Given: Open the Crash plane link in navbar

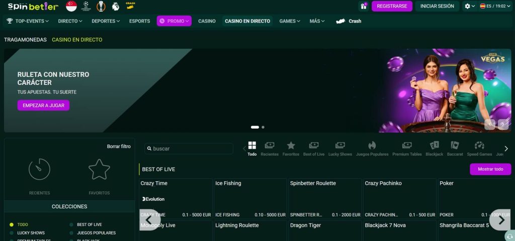Looking at the screenshot, I should (349, 21).
